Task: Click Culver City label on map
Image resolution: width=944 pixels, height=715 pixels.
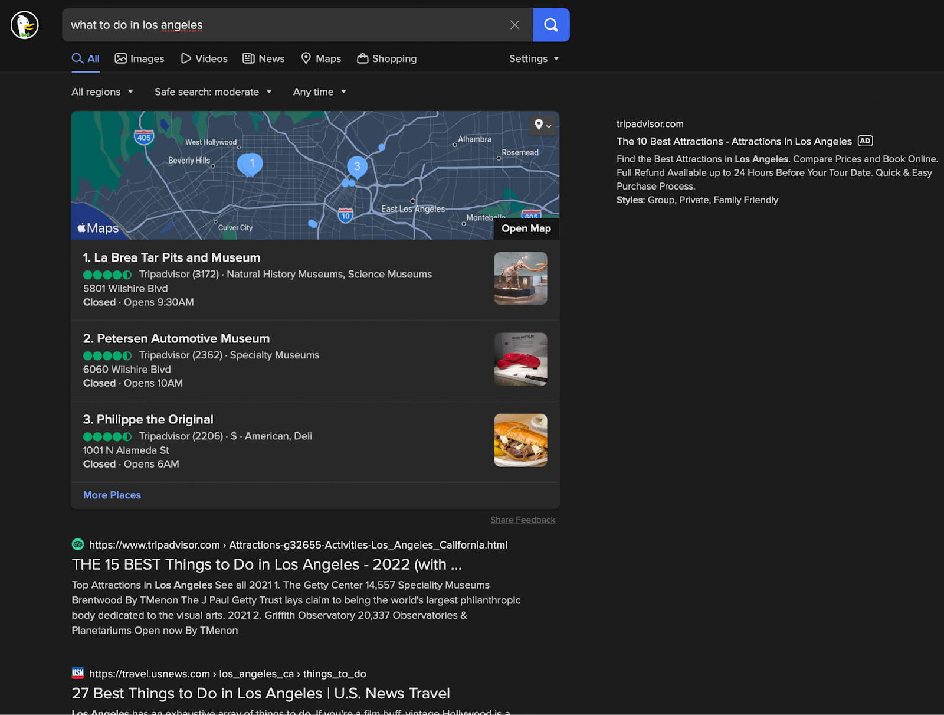Action: 235,227
